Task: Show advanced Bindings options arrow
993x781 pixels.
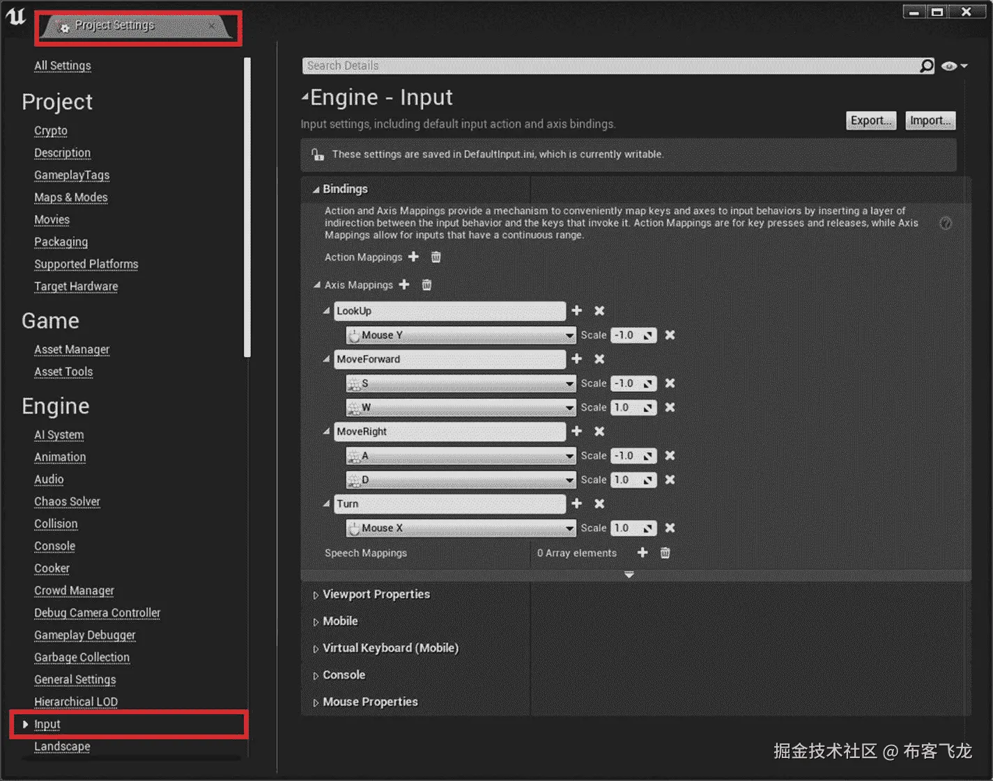Action: coord(629,575)
